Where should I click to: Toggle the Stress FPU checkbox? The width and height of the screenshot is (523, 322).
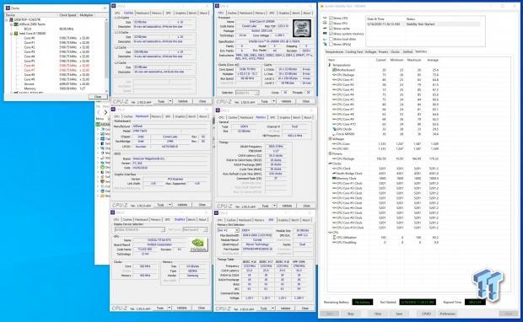point(331,23)
